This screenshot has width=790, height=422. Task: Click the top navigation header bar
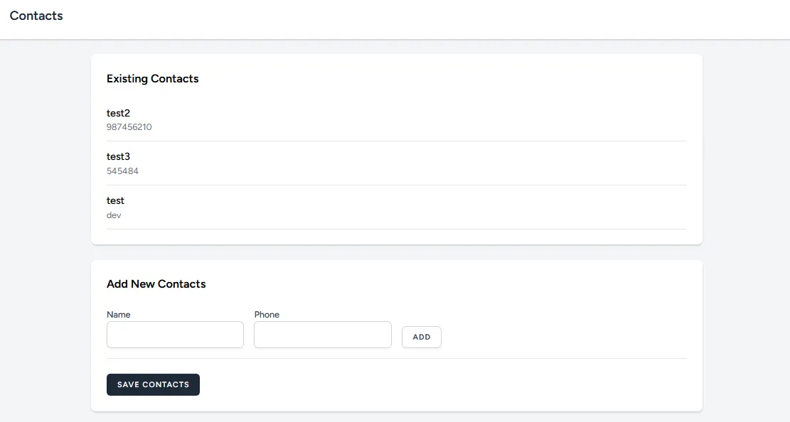pyautogui.click(x=395, y=19)
